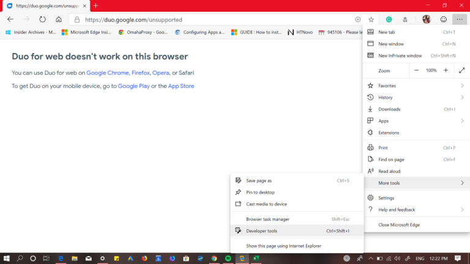
Task: Open the GUIDE : How to inst... bookmark
Action: [256, 32]
